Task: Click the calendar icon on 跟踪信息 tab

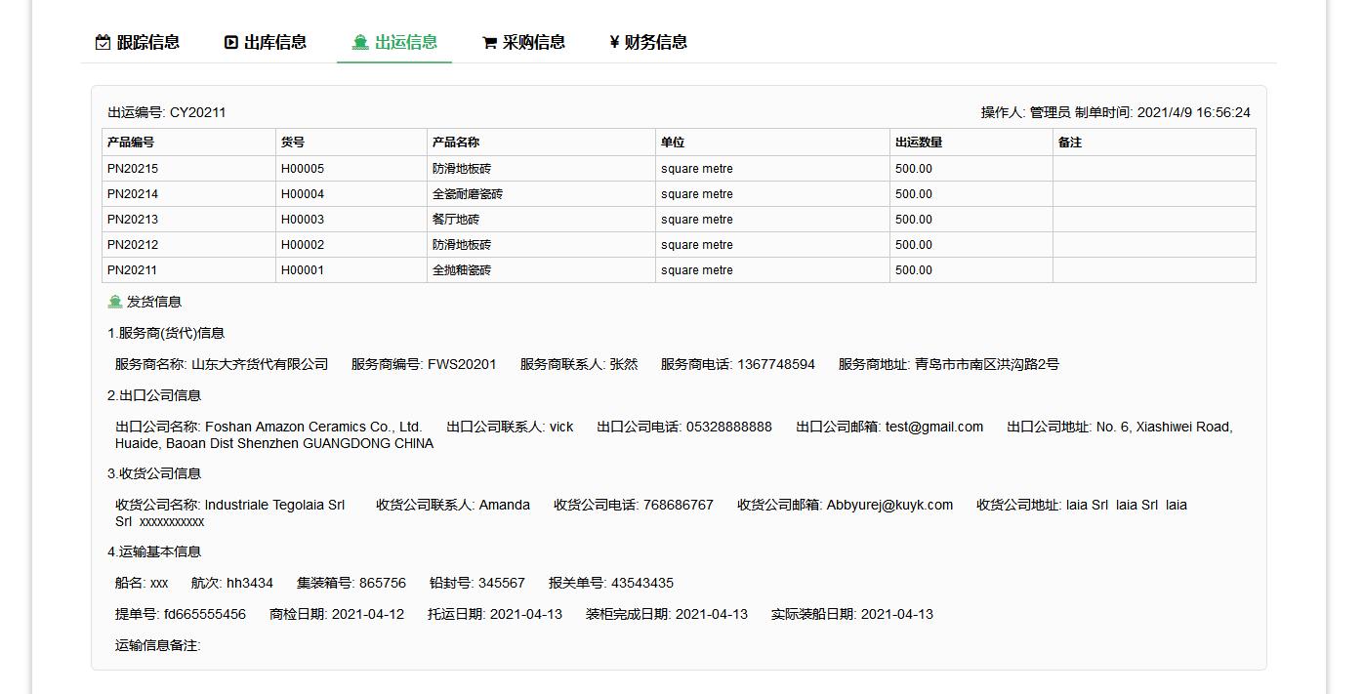Action: click(x=102, y=41)
